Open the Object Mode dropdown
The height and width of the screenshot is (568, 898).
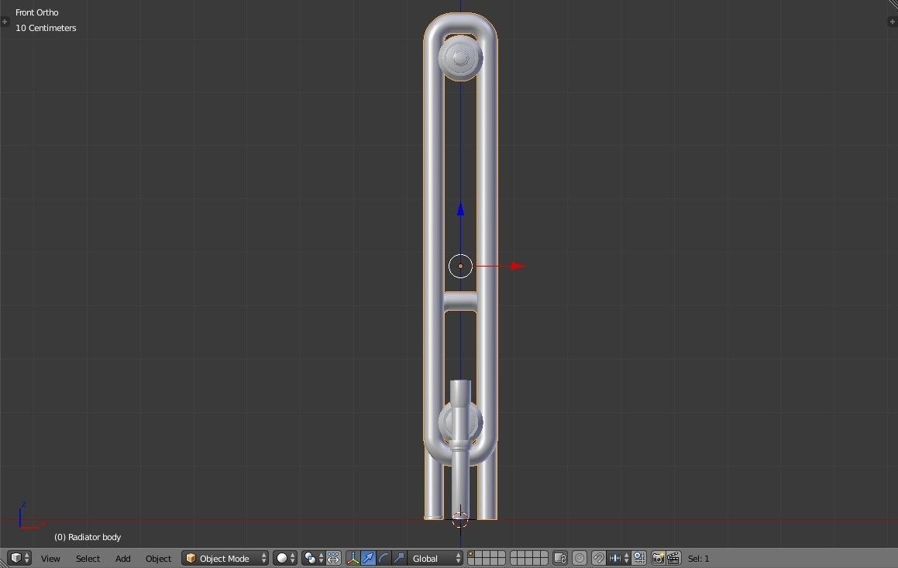click(225, 558)
